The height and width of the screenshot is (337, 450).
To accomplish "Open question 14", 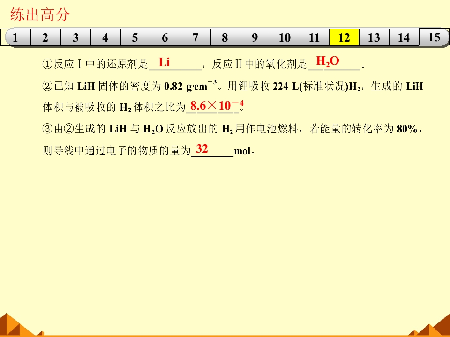I will pos(404,37).
